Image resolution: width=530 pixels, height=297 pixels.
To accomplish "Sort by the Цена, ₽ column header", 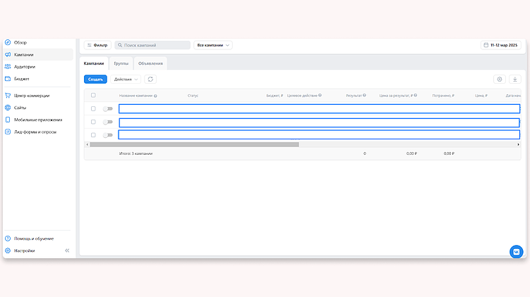I will (481, 96).
